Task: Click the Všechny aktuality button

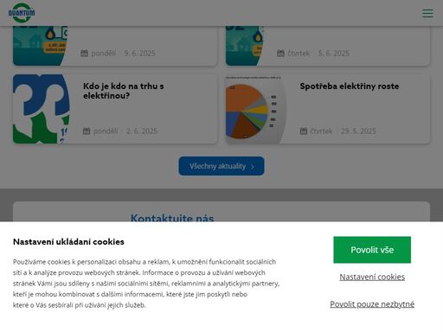Action: pyautogui.click(x=221, y=166)
